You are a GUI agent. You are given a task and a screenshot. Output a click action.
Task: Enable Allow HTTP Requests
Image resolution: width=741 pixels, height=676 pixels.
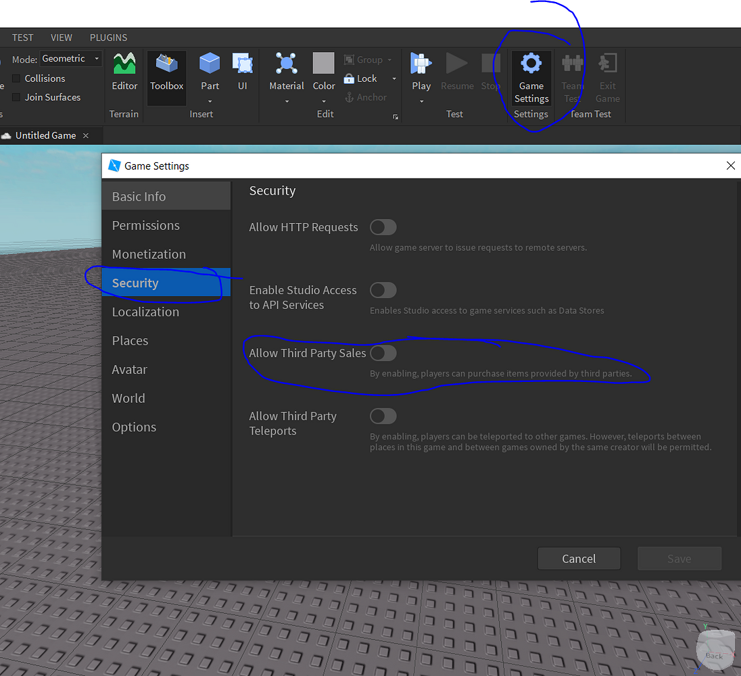point(383,227)
